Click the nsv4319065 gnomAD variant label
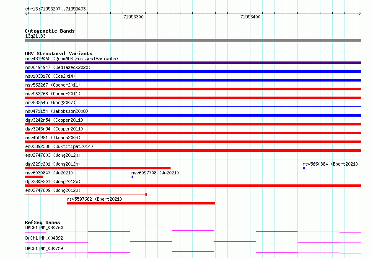The width and height of the screenshot is (373, 258). pyautogui.click(x=72, y=59)
